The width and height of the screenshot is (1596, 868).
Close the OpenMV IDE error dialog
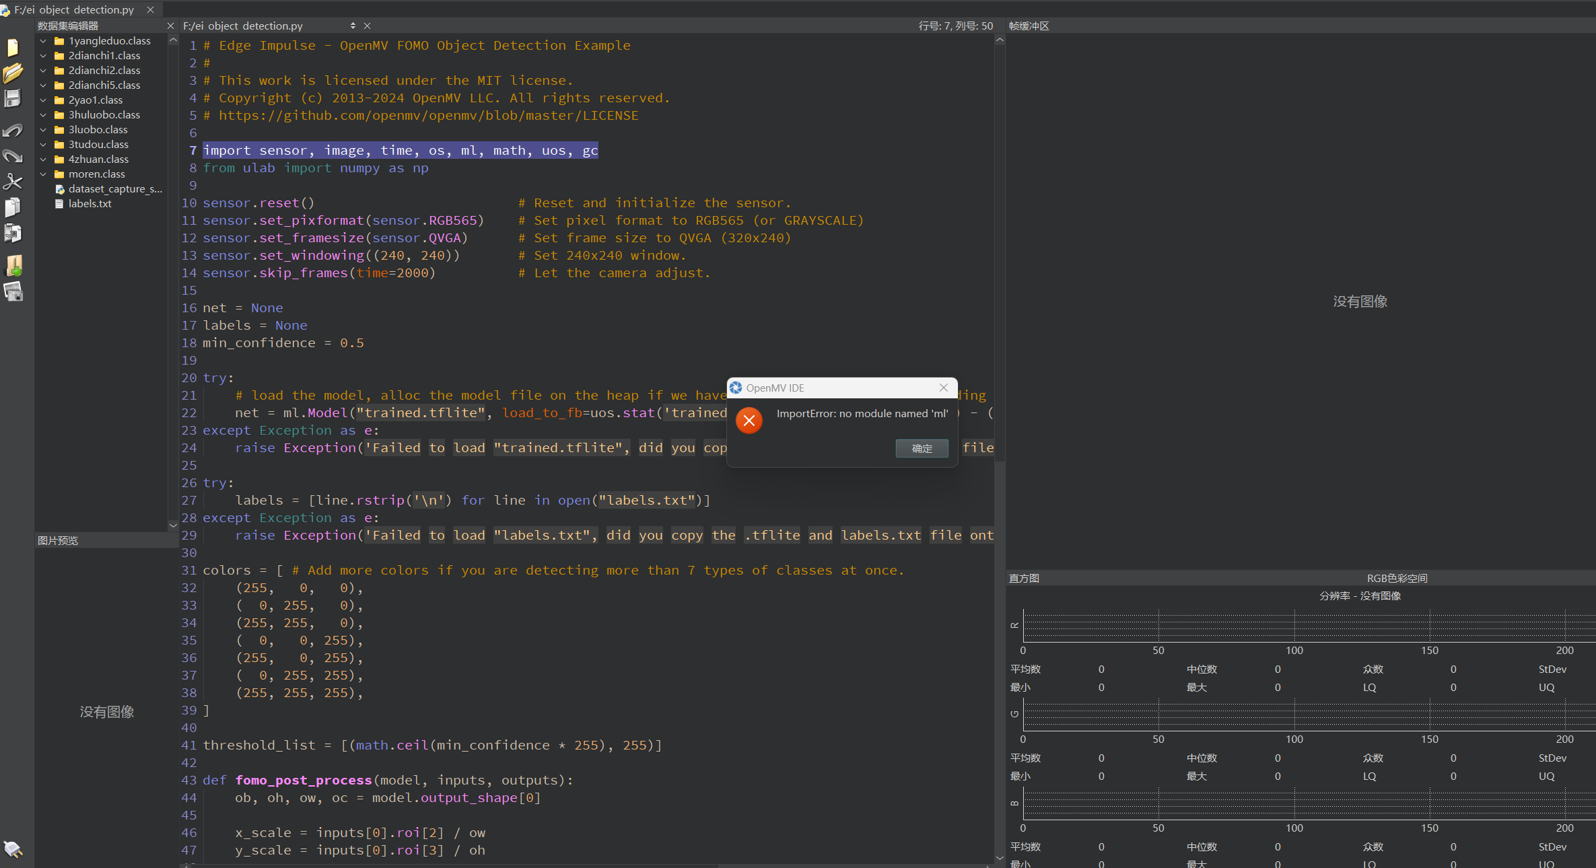(943, 388)
